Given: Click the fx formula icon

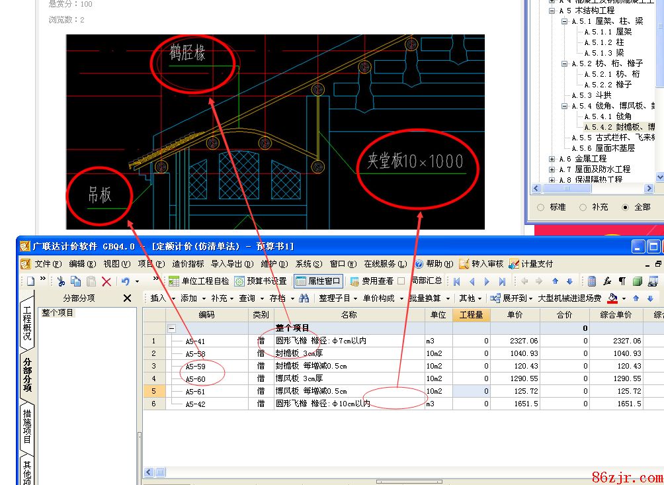Looking at the screenshot, I should [x=607, y=281].
